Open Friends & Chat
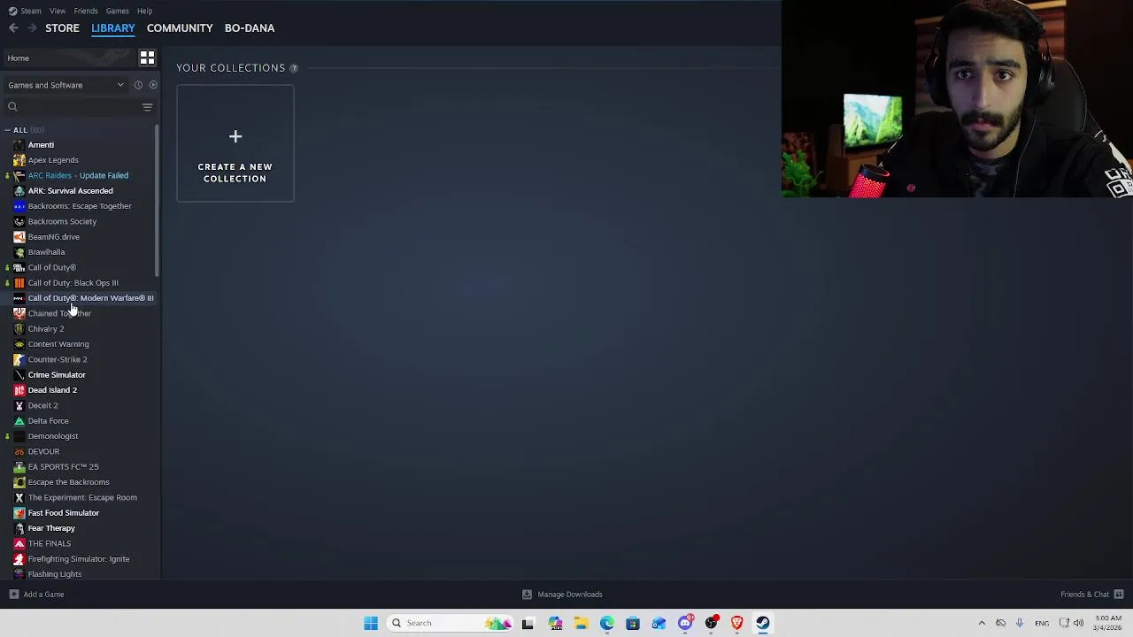This screenshot has width=1133, height=637. pyautogui.click(x=1092, y=595)
